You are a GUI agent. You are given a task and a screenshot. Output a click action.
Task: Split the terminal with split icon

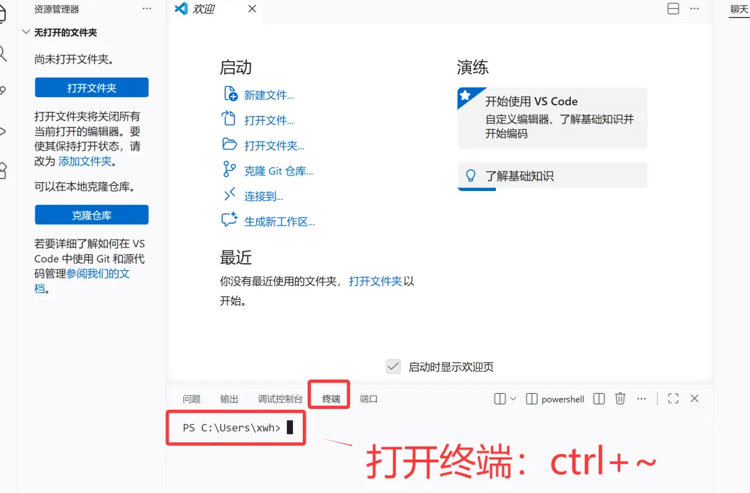click(599, 399)
